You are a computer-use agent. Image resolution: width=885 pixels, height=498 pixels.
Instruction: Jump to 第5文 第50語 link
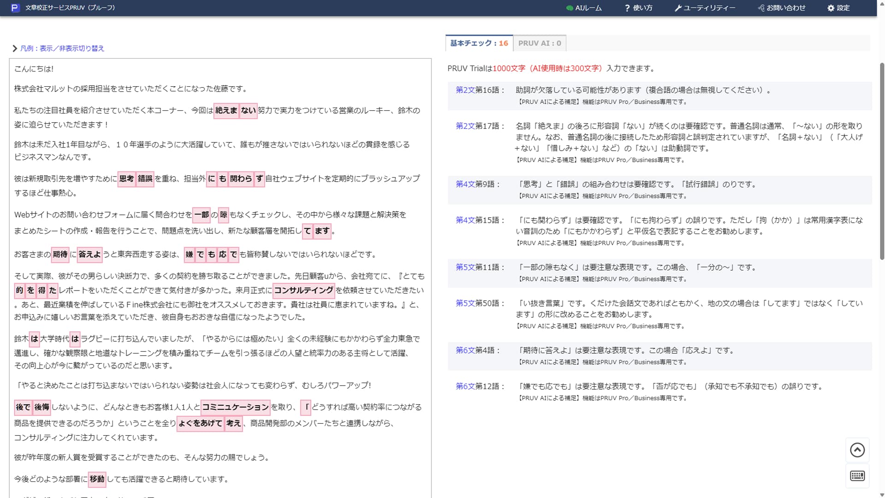pyautogui.click(x=465, y=303)
